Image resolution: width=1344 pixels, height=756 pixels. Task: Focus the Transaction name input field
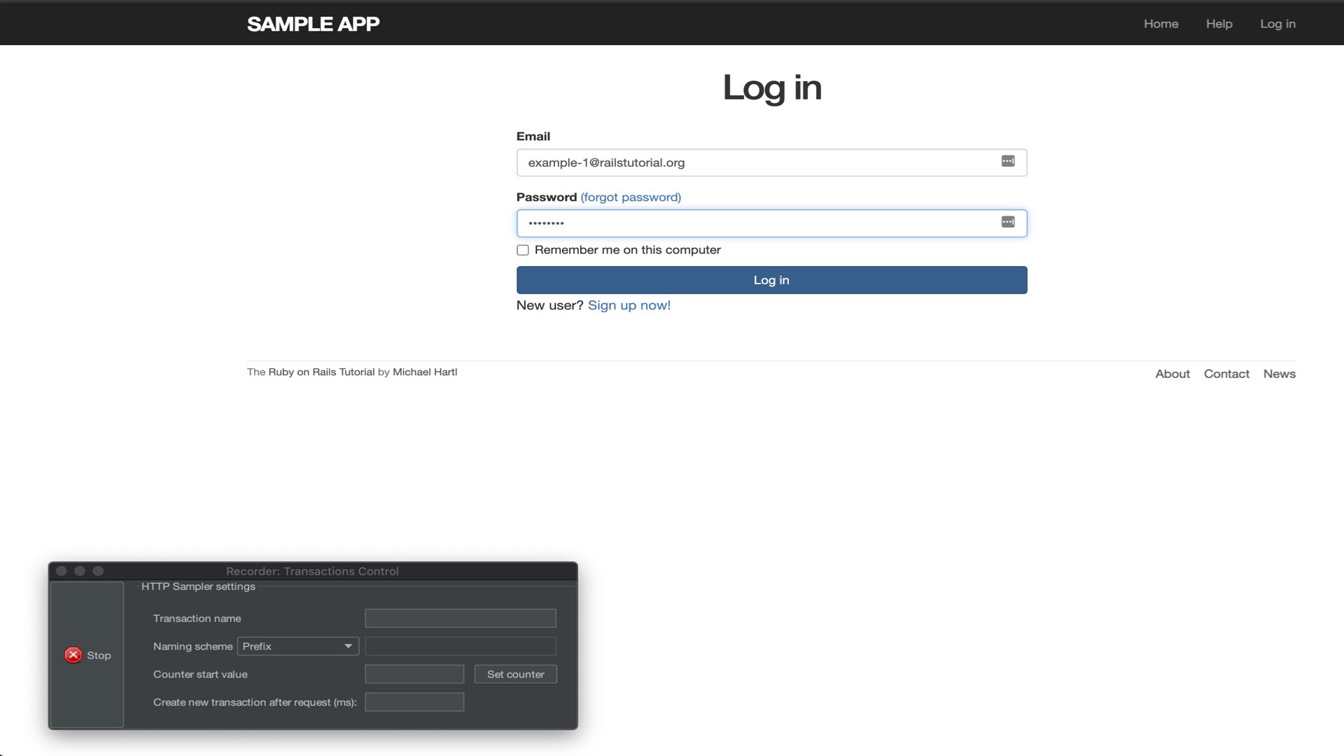tap(460, 618)
